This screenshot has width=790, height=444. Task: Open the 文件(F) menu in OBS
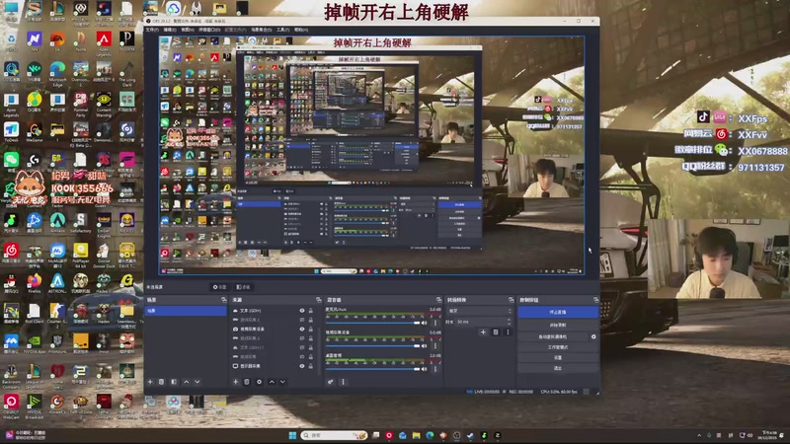tap(152, 30)
